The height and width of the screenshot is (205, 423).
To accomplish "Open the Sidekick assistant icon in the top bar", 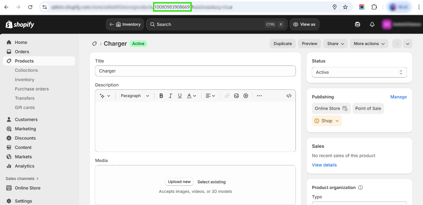I will 357,24.
